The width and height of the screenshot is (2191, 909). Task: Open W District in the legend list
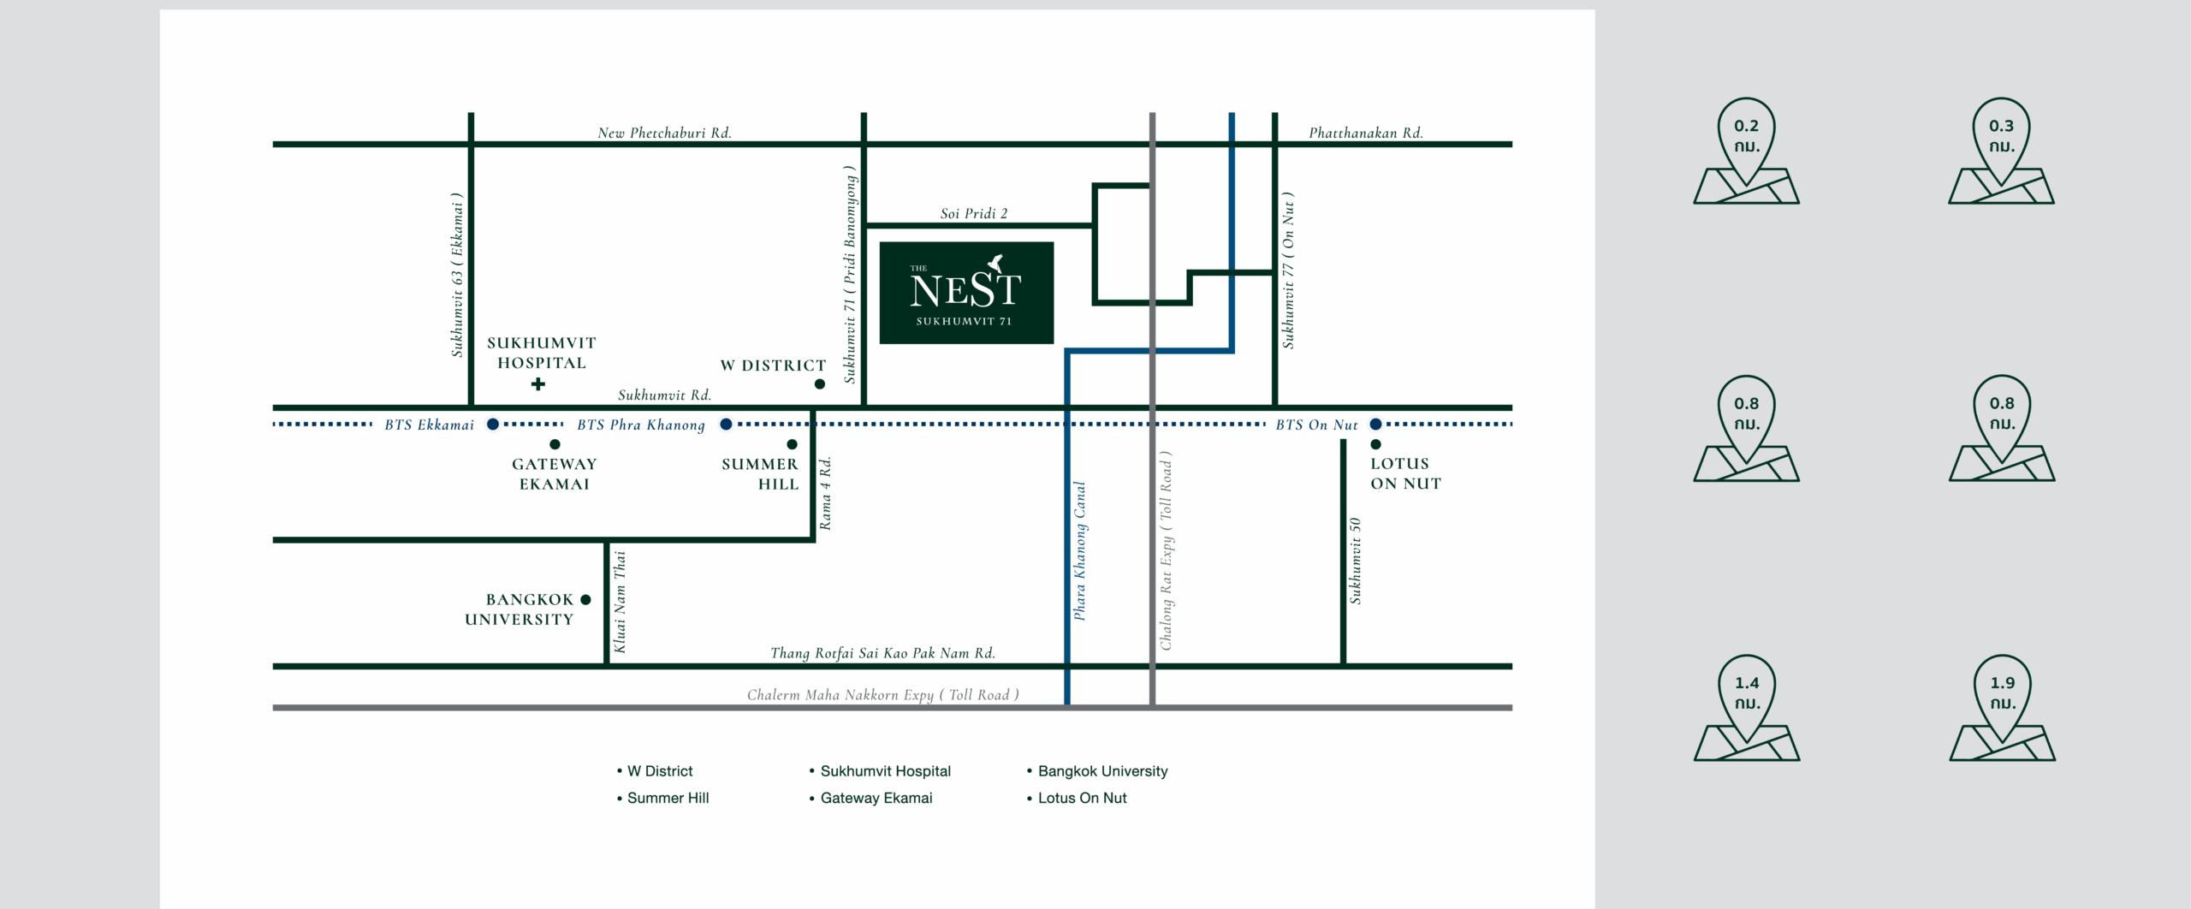pos(659,771)
